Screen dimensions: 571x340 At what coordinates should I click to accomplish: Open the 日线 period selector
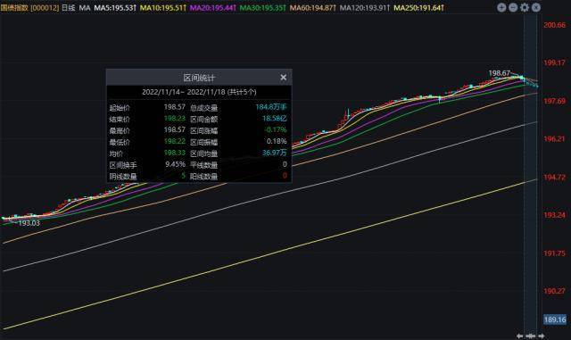(x=69, y=8)
